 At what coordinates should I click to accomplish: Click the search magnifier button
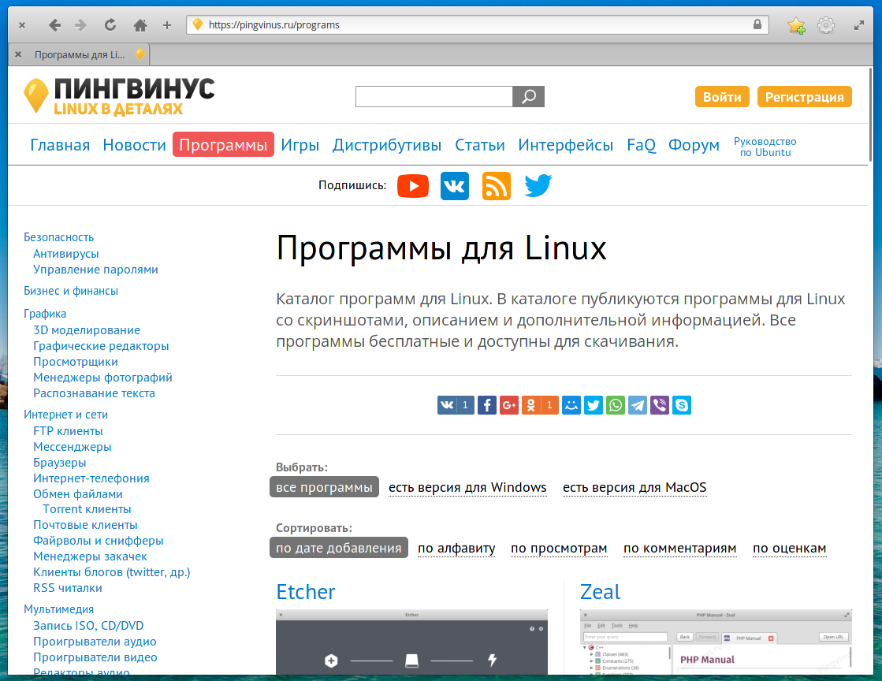pyautogui.click(x=529, y=97)
